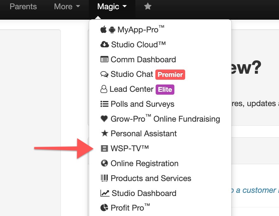
Task: Click the film strip icon for WSP-TV
Action: point(104,148)
